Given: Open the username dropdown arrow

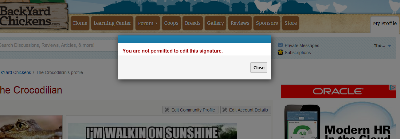Looking at the screenshot, I should pos(389,46).
